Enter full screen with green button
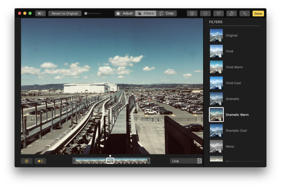 click(30, 13)
